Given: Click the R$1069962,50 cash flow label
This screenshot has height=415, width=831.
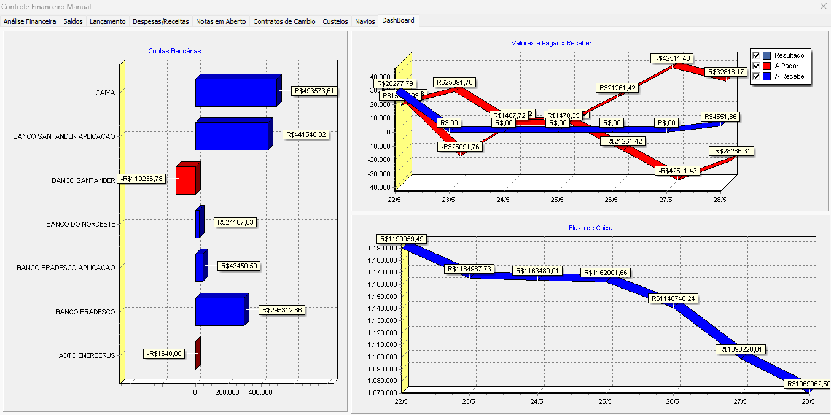Looking at the screenshot, I should (808, 384).
